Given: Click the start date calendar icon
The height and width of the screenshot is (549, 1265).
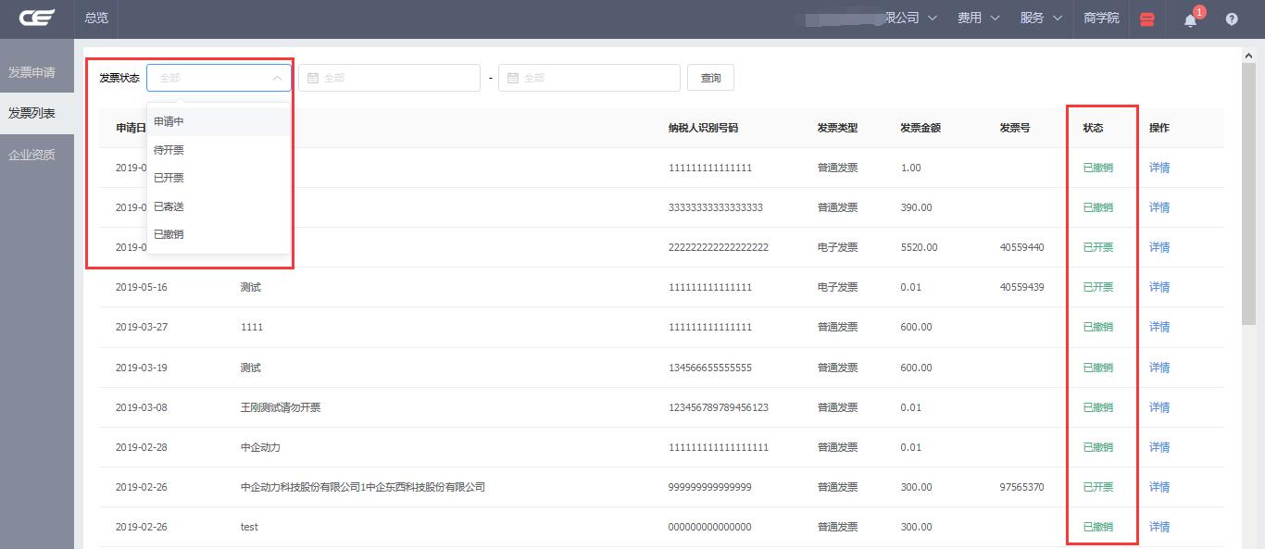Looking at the screenshot, I should click(313, 78).
